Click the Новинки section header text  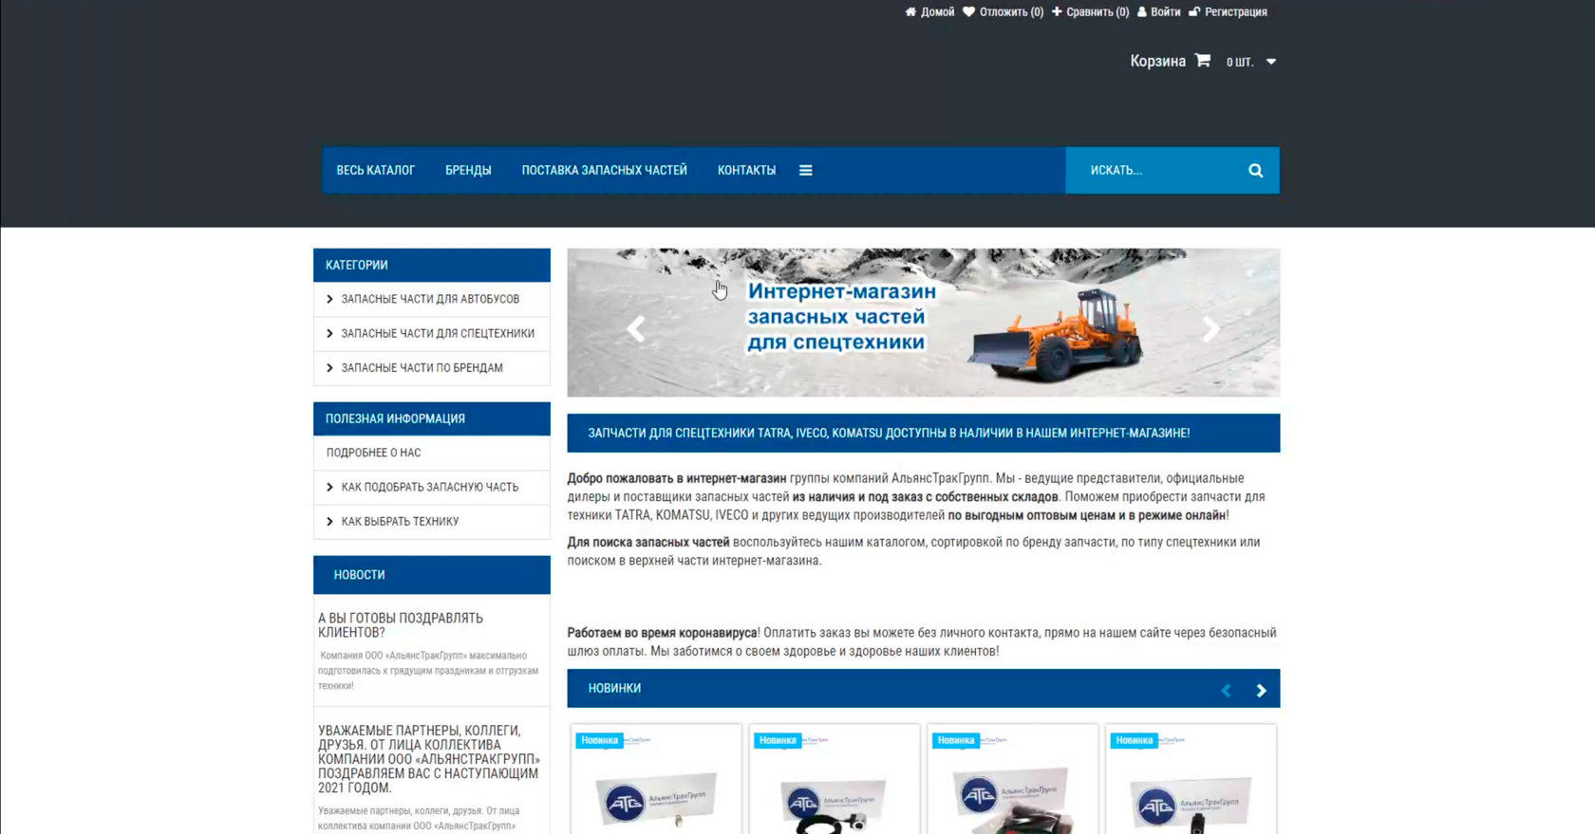[x=614, y=689]
